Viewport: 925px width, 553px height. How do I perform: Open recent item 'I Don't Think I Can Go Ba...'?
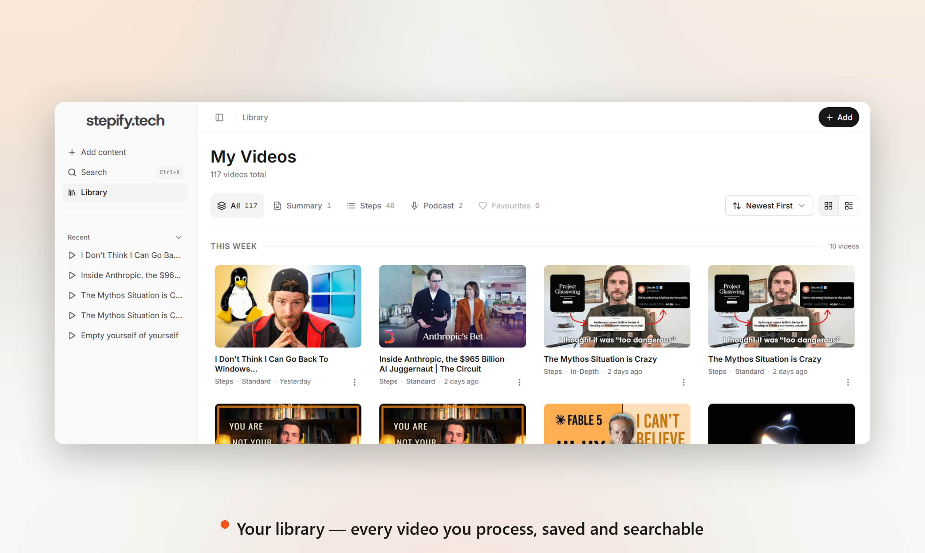(125, 255)
